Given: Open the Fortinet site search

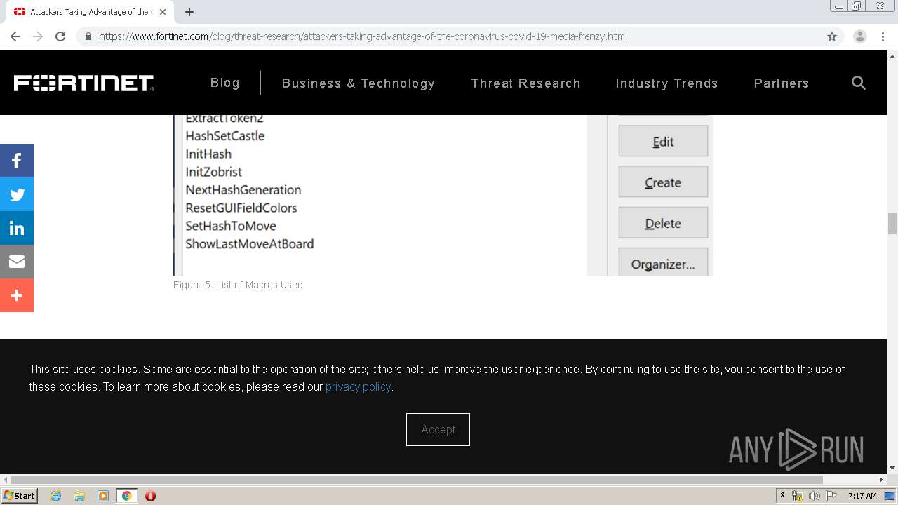Looking at the screenshot, I should pyautogui.click(x=858, y=83).
